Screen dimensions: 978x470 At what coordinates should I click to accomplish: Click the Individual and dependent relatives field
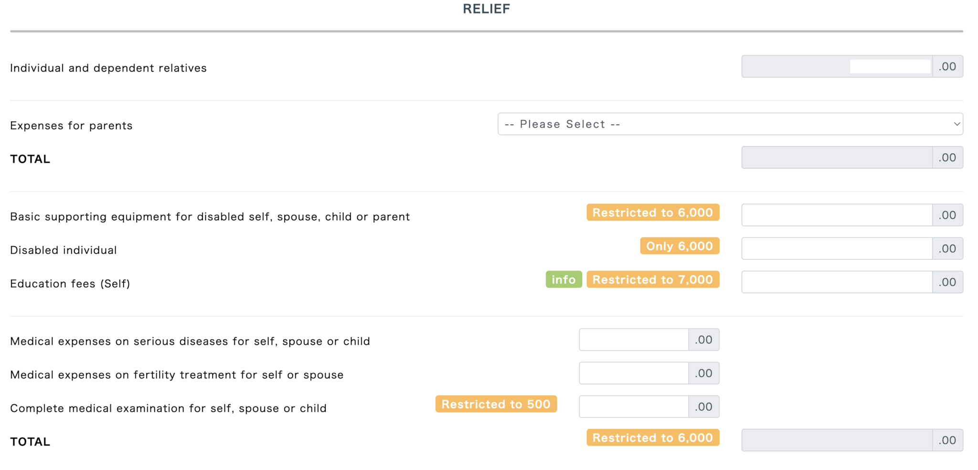point(837,66)
